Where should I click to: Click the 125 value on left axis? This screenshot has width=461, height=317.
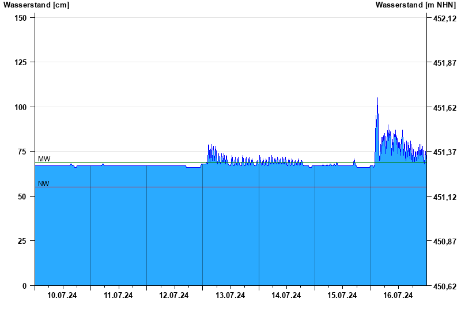21,62
